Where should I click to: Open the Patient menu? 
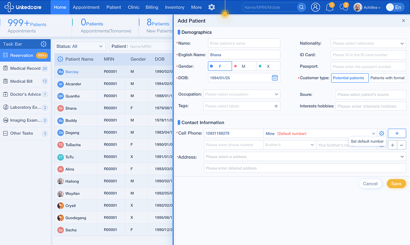tap(113, 7)
